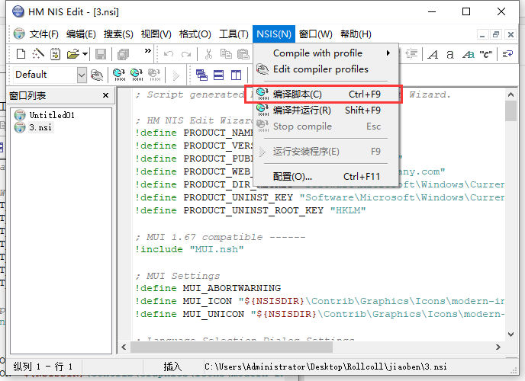Screen dimensions: 525x381
Task: Redo the last edit
Action: pyautogui.click(x=186, y=54)
